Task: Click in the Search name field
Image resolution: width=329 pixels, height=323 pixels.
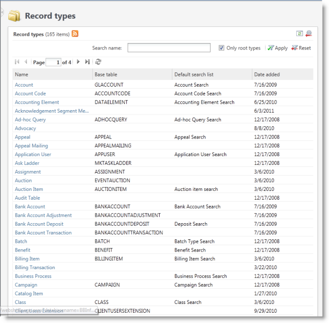Action: pyautogui.click(x=168, y=48)
